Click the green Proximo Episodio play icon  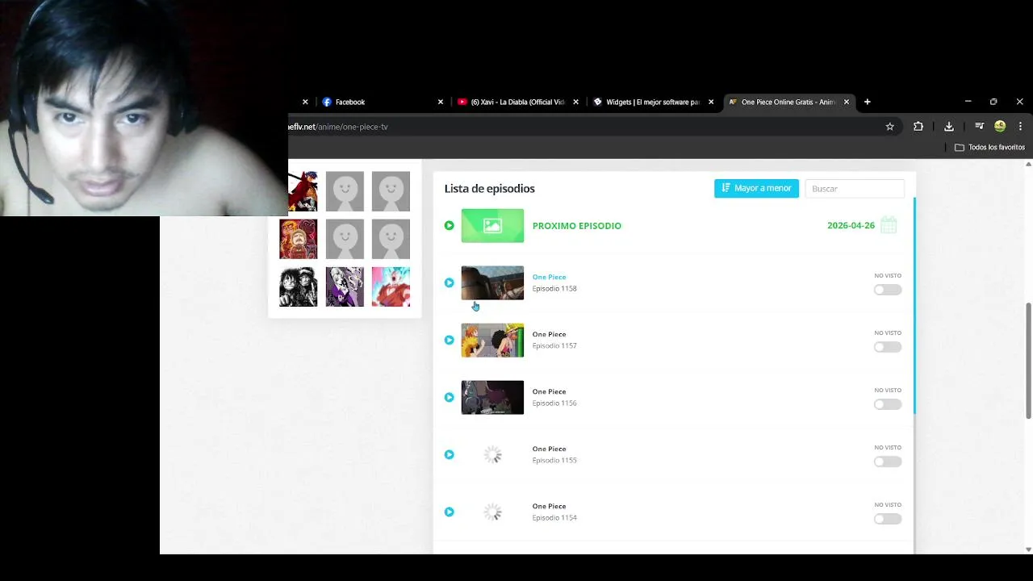450,225
